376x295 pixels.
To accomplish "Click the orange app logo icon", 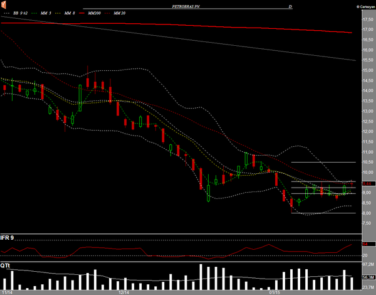I will 4,6.
